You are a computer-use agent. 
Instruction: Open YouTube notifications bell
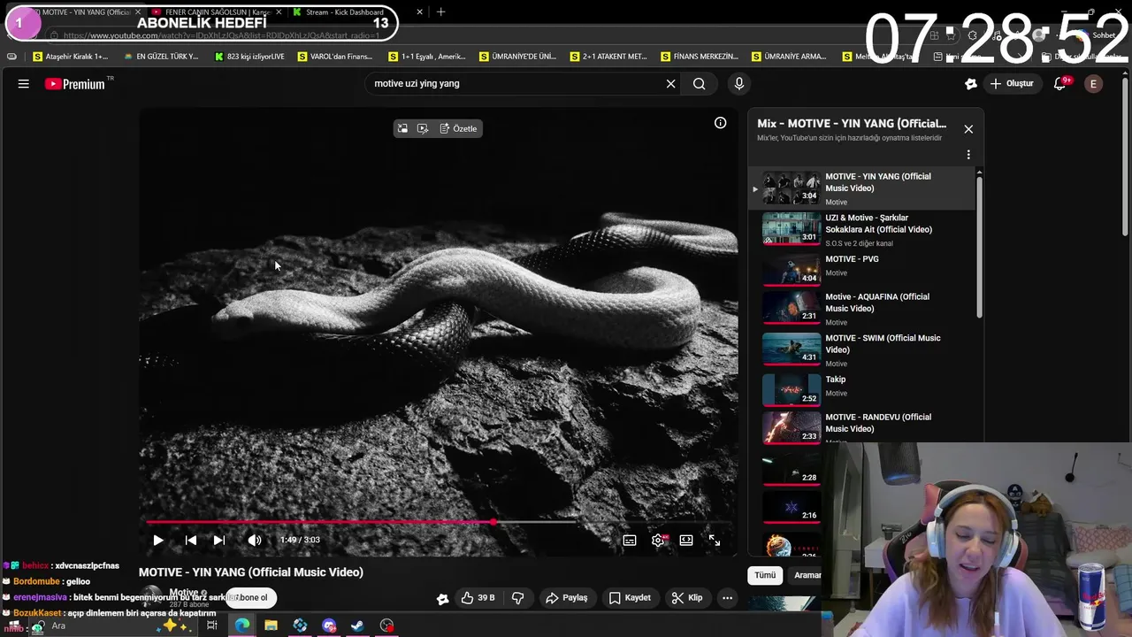pyautogui.click(x=1060, y=84)
